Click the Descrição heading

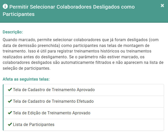tap(13, 32)
